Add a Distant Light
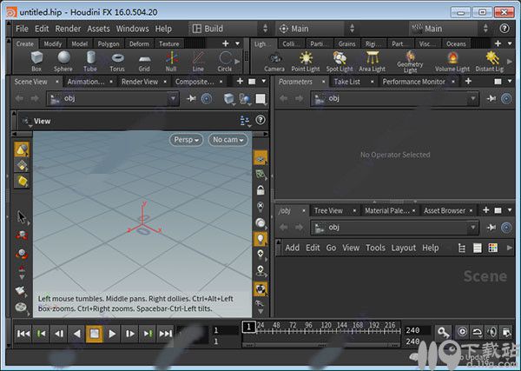The height and width of the screenshot is (371, 521). coord(490,63)
